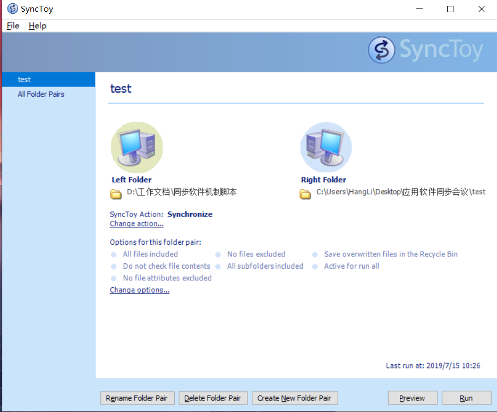This screenshot has height=412, width=497.
Task: Open the 'Change options...' link
Action: (140, 290)
